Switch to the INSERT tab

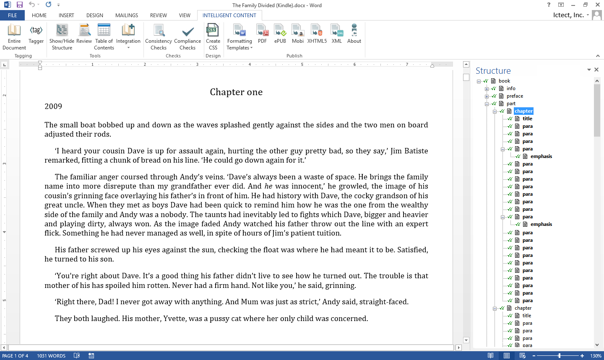66,16
